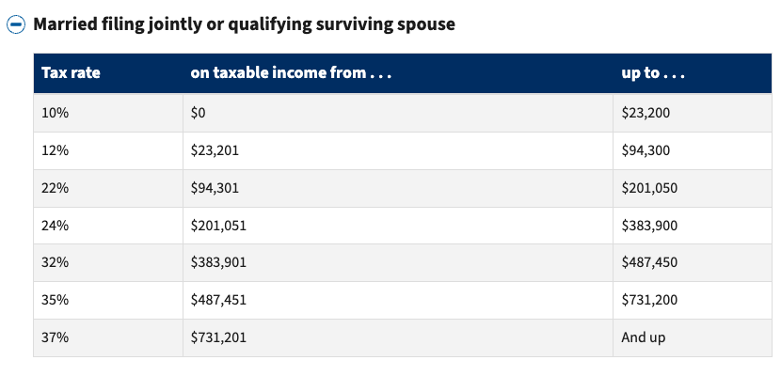Click the 'And up' cell
The height and width of the screenshot is (376, 781).
643,337
